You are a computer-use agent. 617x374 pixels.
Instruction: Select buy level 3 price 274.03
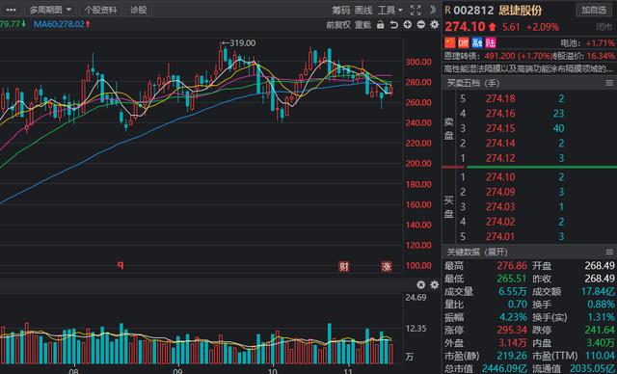pyautogui.click(x=500, y=207)
